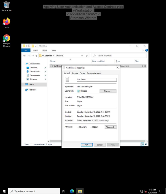Viewport: 166px width, 194px height.
Task: Switch to Previous Versions tab
Action: pyautogui.click(x=94, y=73)
